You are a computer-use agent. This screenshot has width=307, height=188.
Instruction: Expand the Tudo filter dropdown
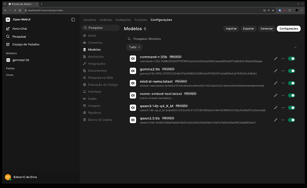pos(134,47)
